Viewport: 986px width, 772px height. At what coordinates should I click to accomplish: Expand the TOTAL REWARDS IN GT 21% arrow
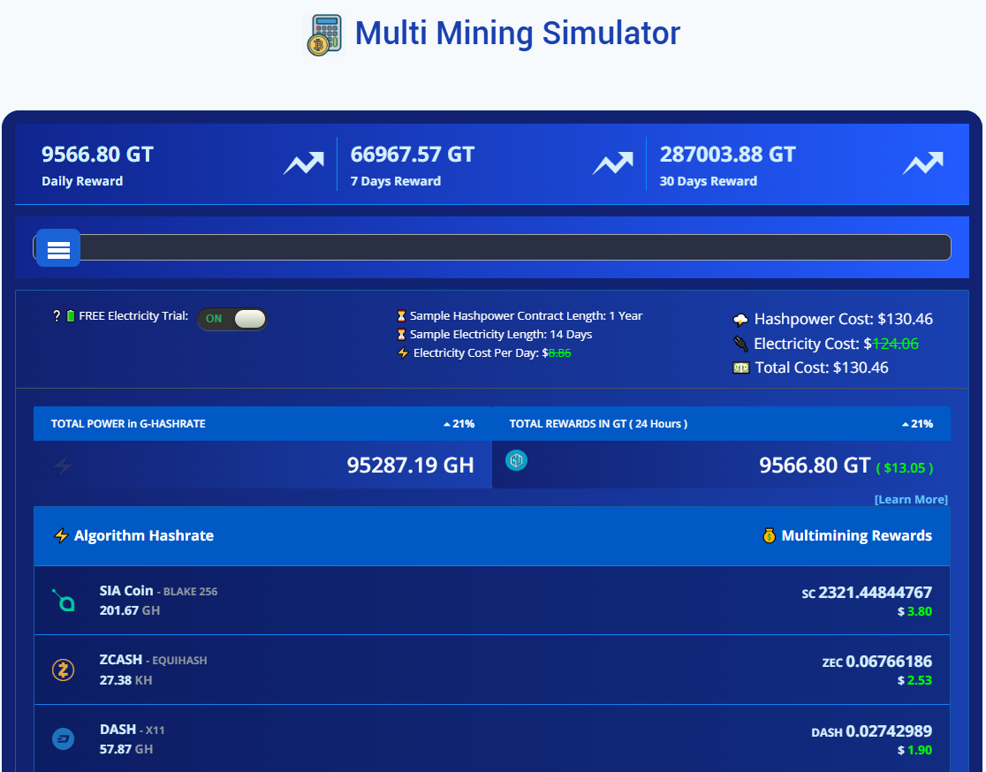[x=917, y=424]
